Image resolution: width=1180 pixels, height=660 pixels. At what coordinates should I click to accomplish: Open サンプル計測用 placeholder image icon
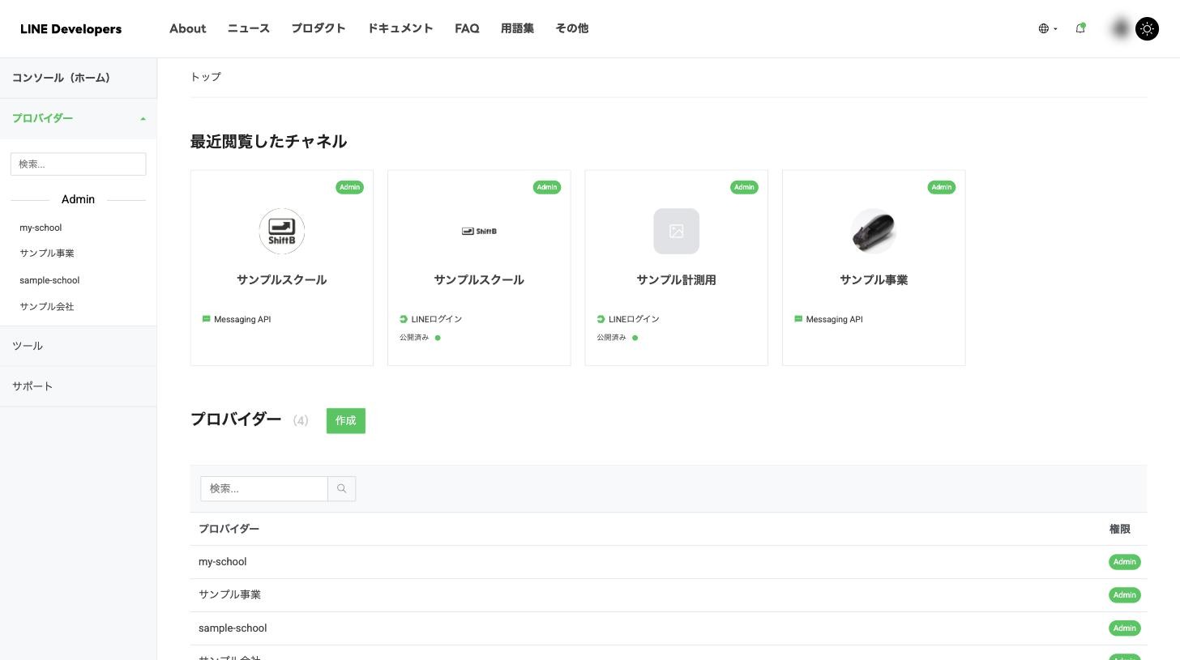point(677,231)
